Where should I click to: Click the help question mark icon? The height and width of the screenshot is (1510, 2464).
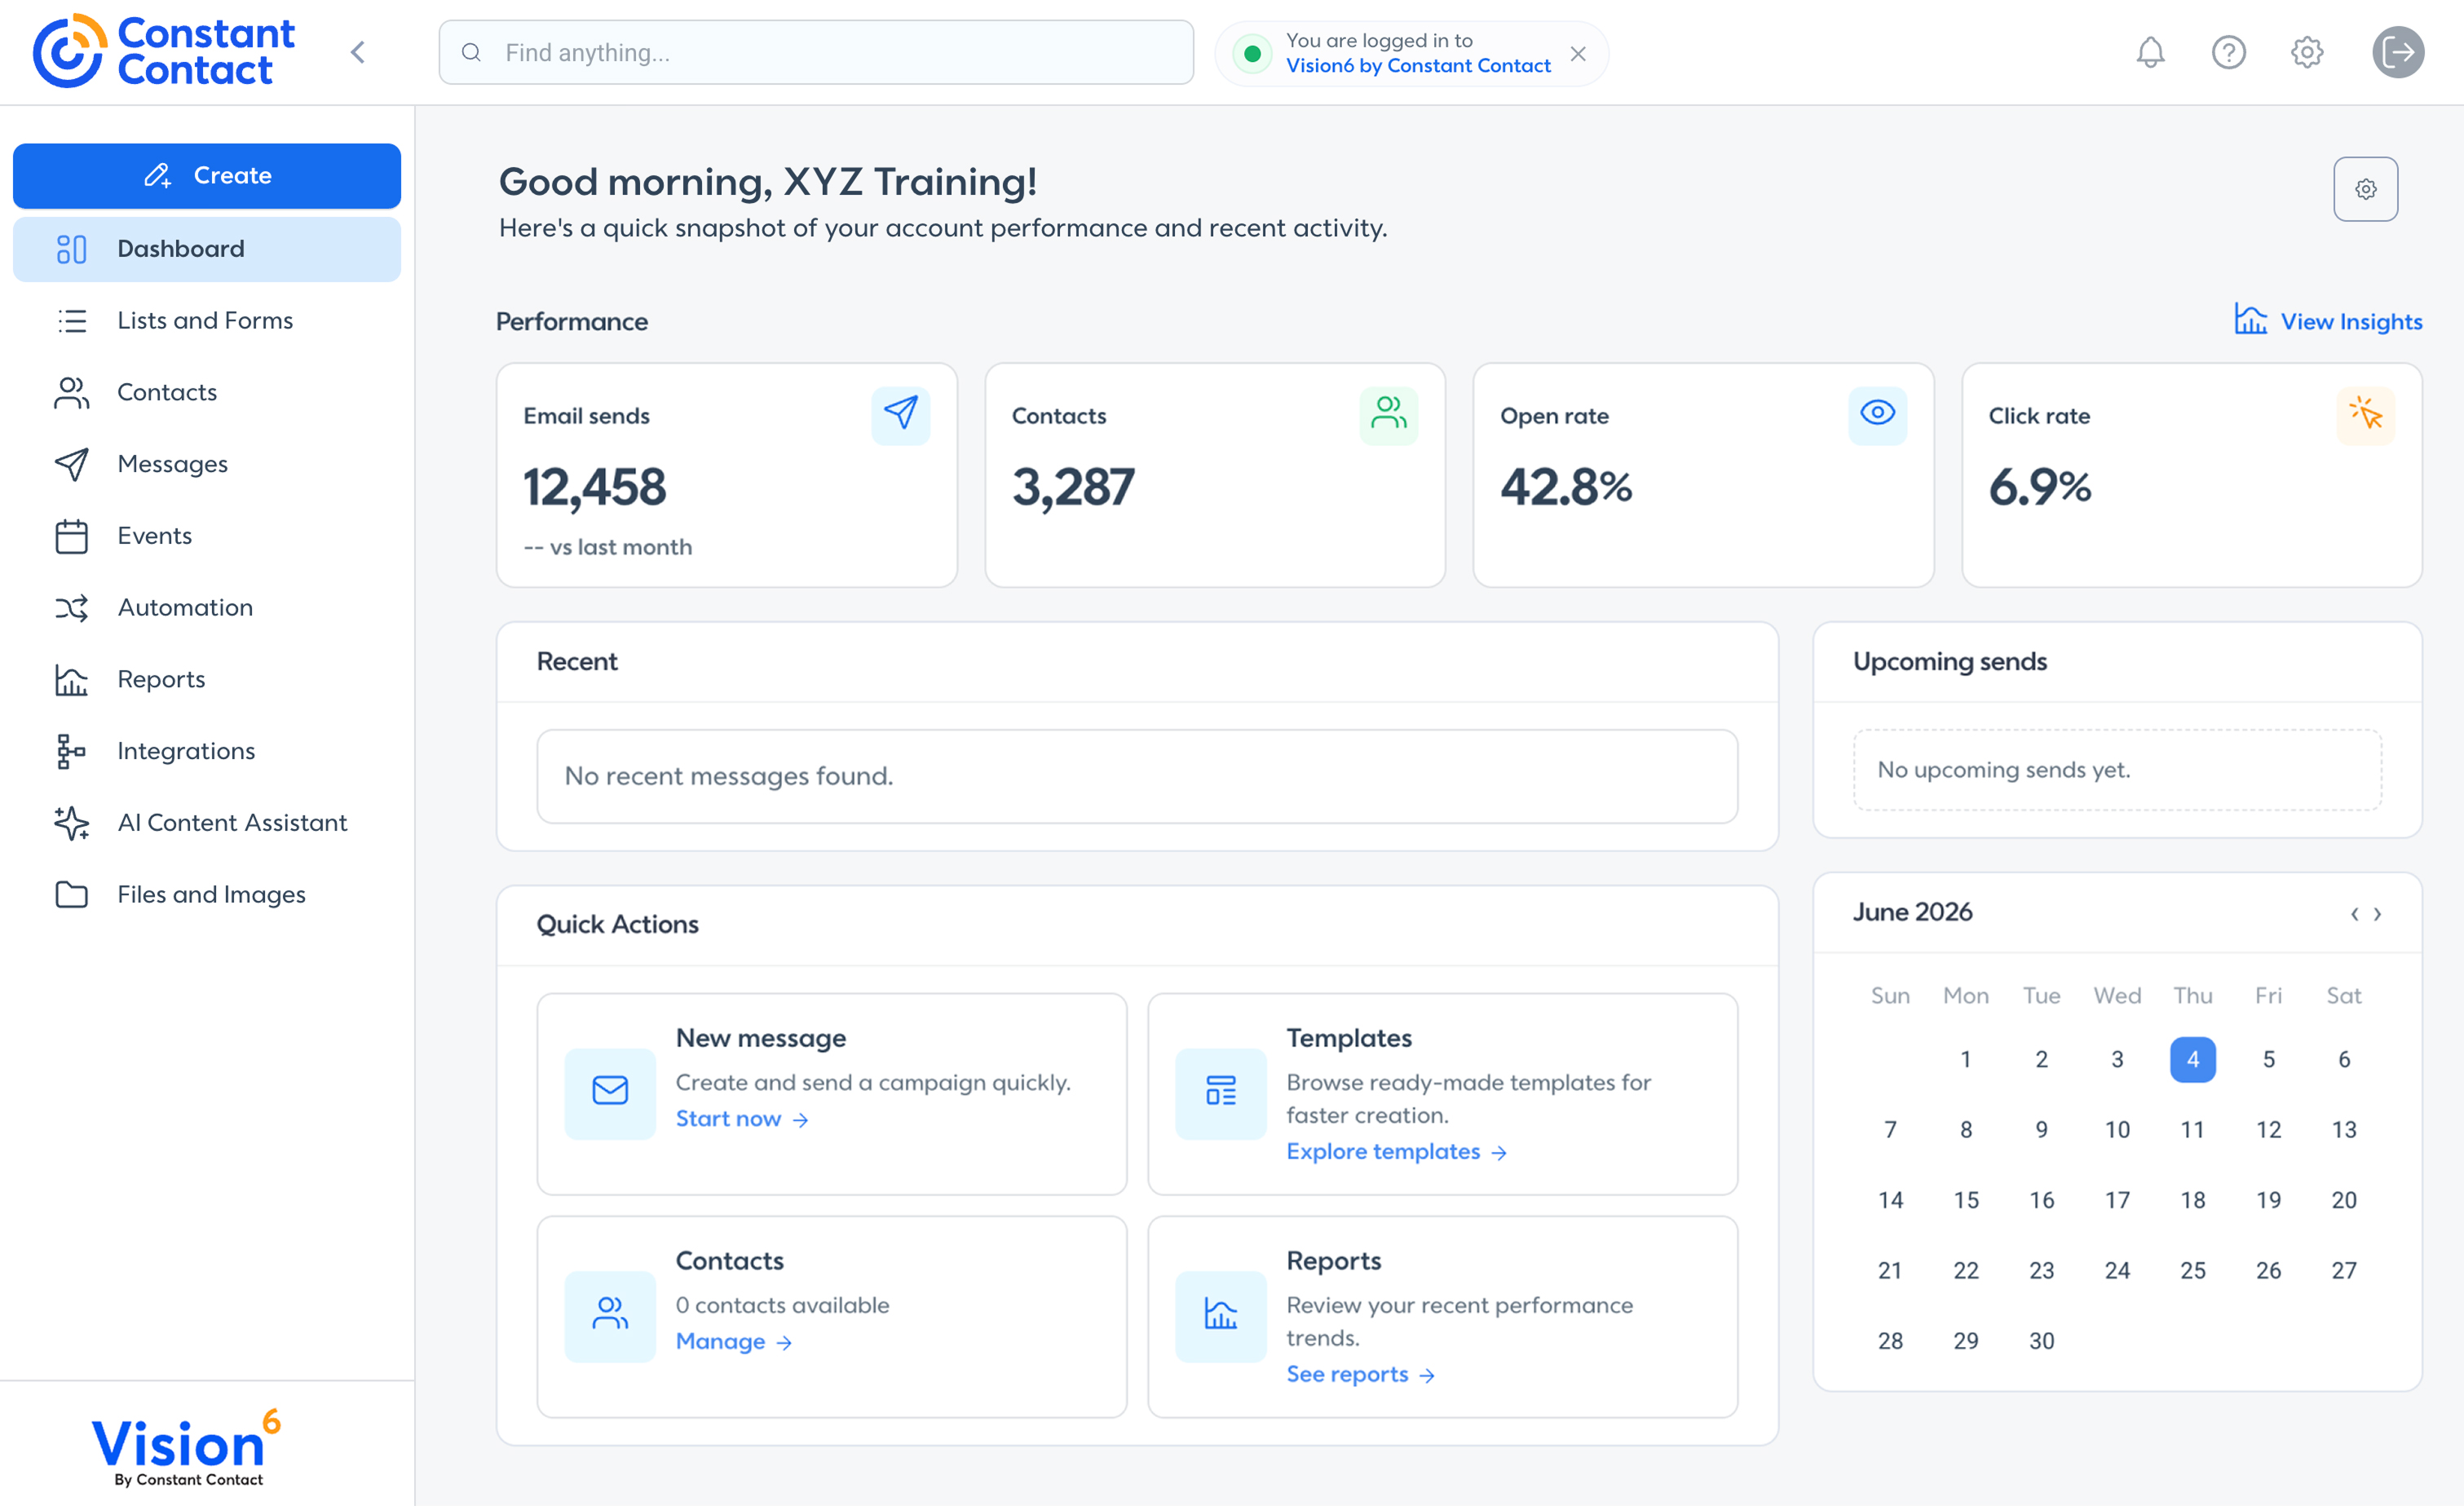[x=2228, y=52]
